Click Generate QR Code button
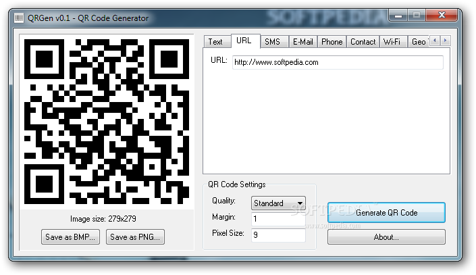 [x=386, y=213]
